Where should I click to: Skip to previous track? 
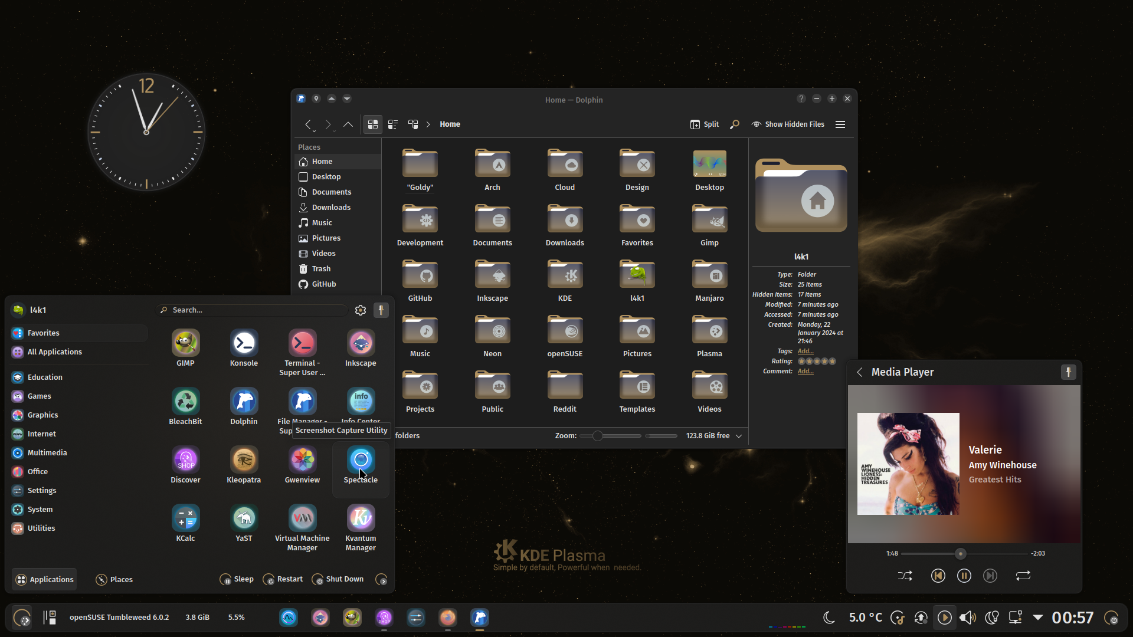(x=938, y=576)
